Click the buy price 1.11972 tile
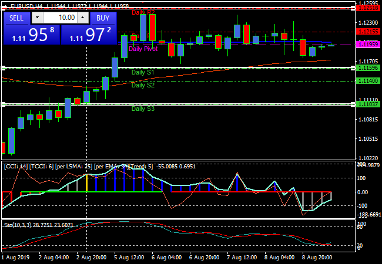382x264 pixels. [x=88, y=35]
